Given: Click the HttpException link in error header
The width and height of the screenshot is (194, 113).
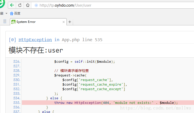Looking at the screenshot, I should [x=35, y=40].
